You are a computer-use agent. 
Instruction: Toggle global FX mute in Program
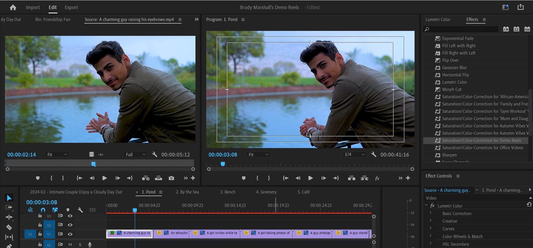pyautogui.click(x=377, y=178)
